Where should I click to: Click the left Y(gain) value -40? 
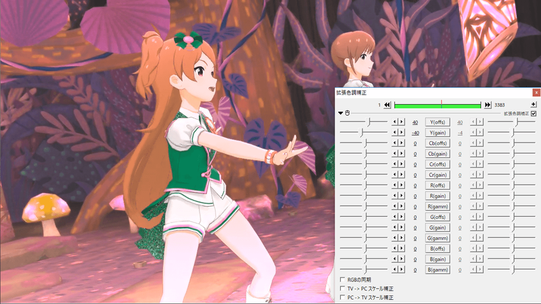click(x=415, y=133)
